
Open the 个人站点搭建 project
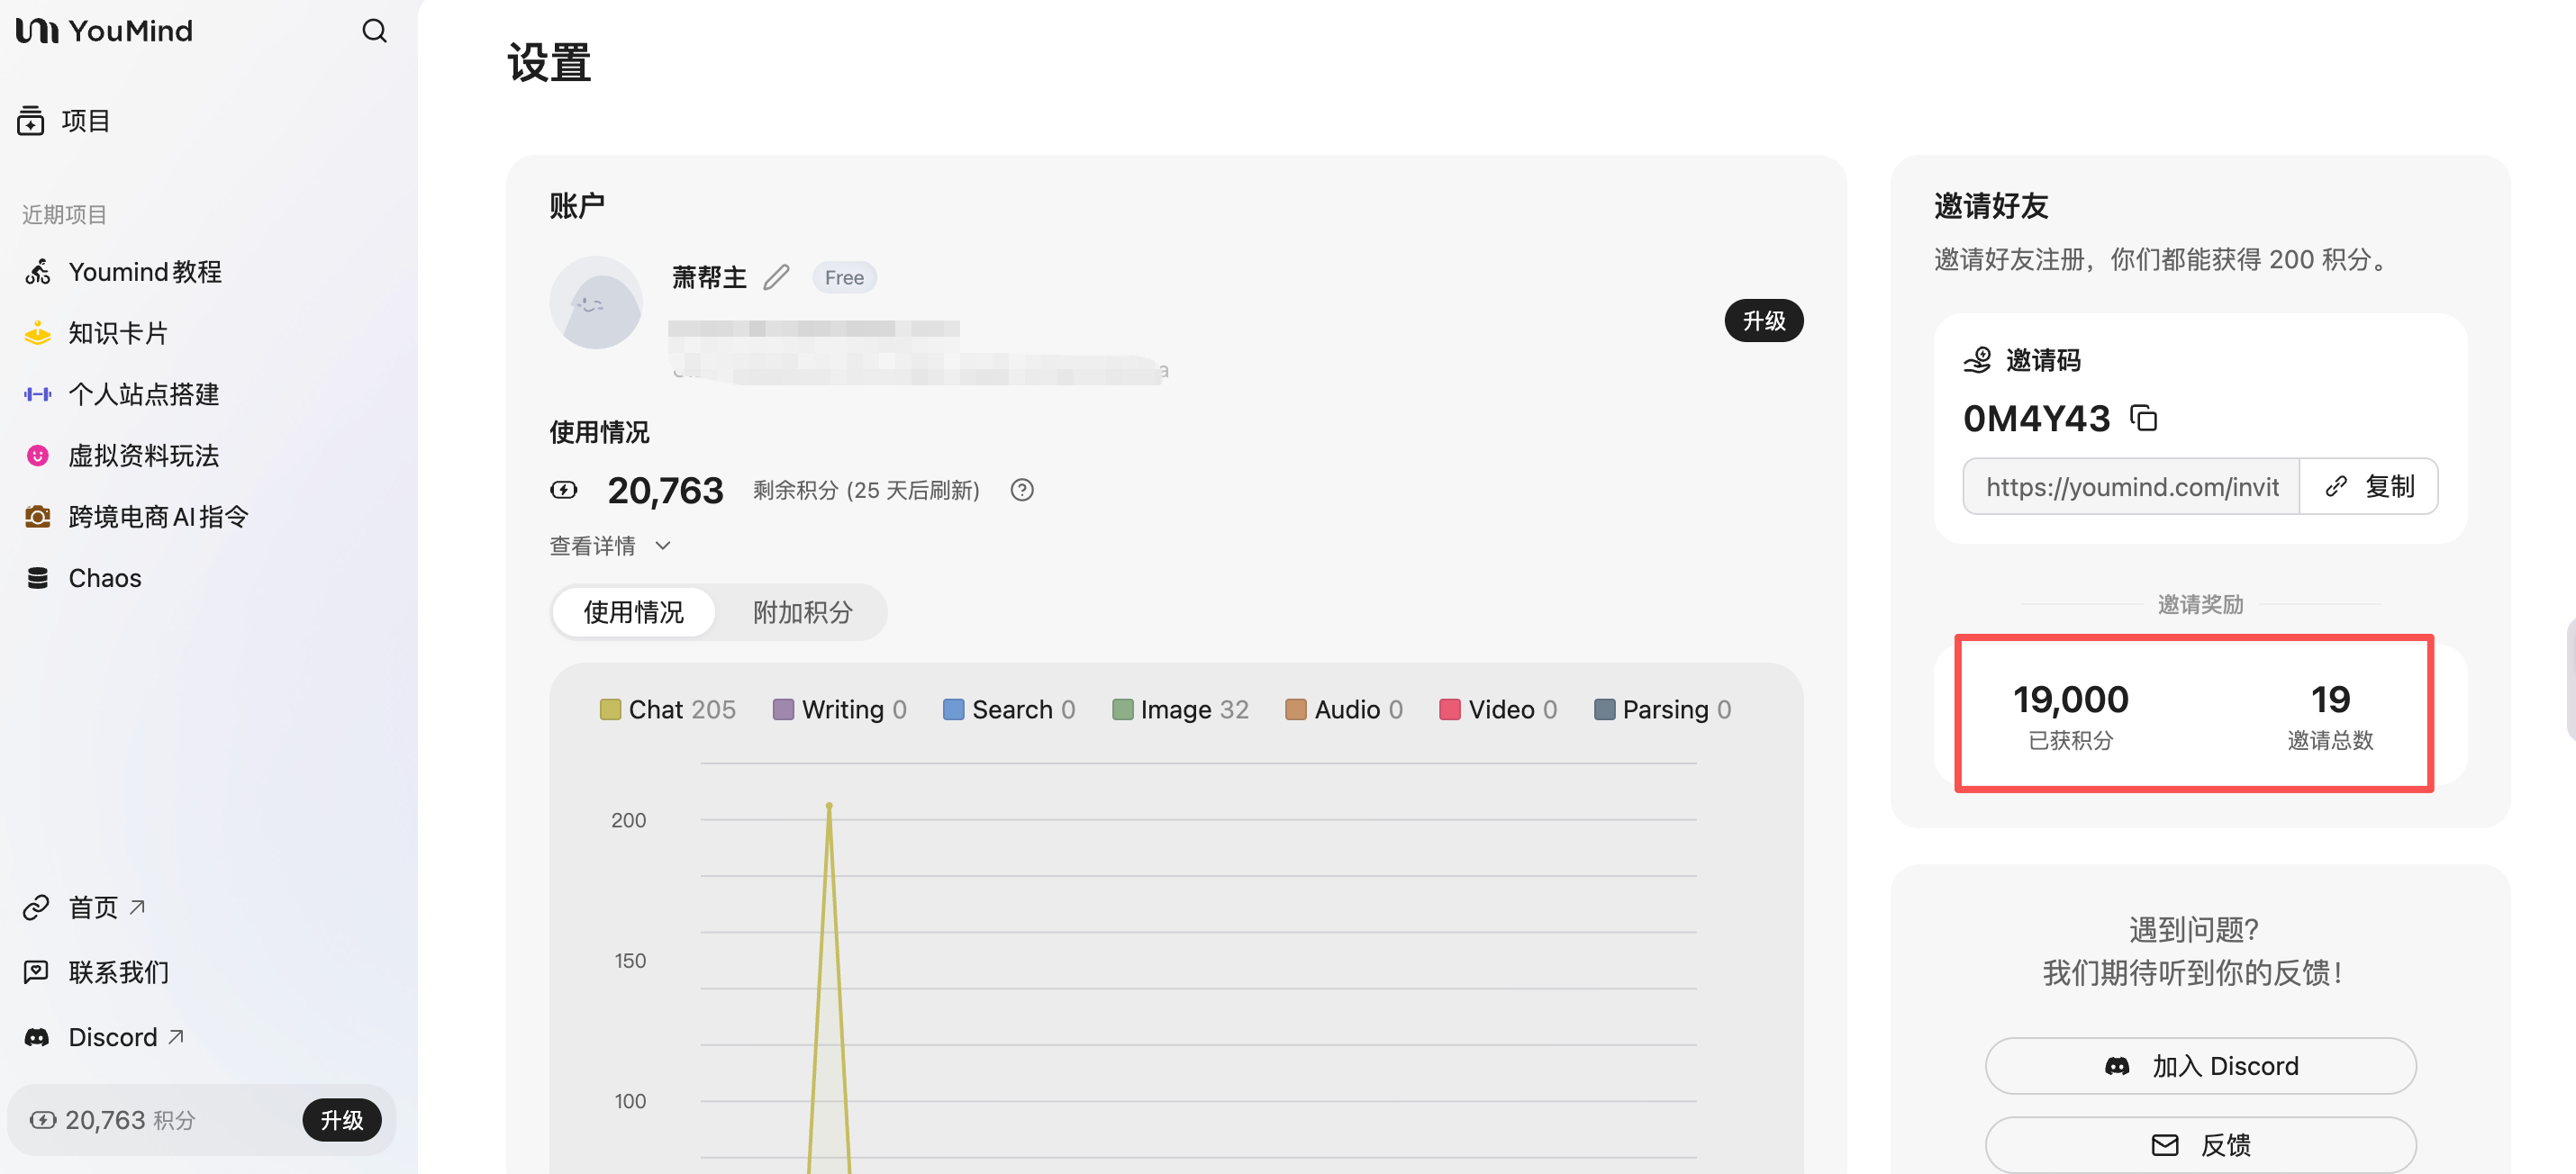122,393
